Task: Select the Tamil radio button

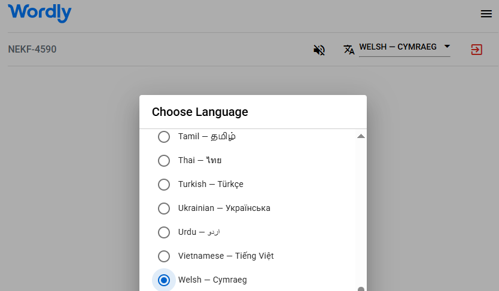Action: (164, 137)
